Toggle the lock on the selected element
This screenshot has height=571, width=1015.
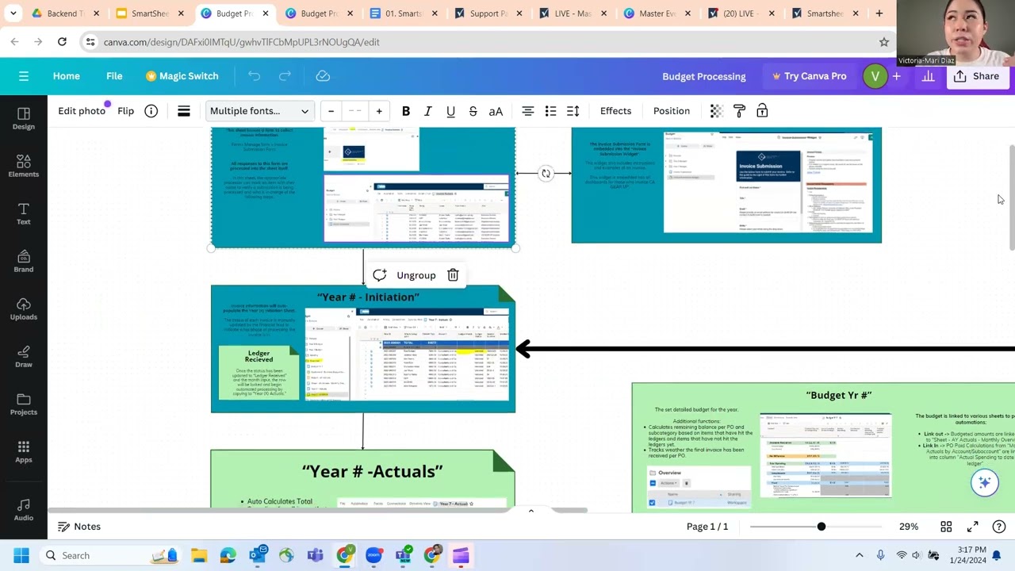tap(762, 111)
